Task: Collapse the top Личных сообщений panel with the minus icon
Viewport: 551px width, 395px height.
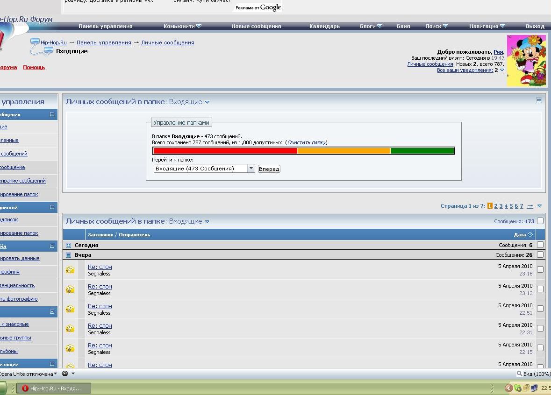Action: pos(539,100)
